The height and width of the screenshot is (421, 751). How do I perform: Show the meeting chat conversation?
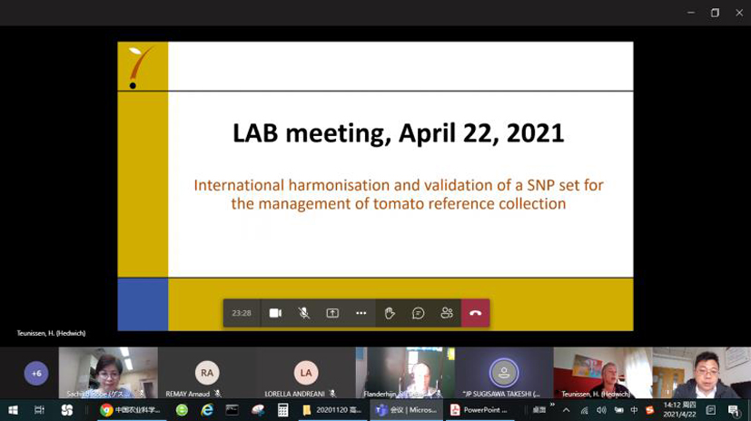click(x=418, y=313)
